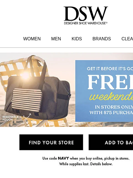The image size is (133, 178).
Task: Click the blue promotional offer box
Action: coord(104,91)
